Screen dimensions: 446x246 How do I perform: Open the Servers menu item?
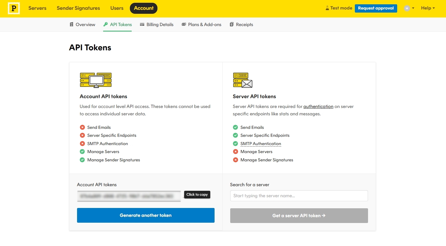click(37, 8)
